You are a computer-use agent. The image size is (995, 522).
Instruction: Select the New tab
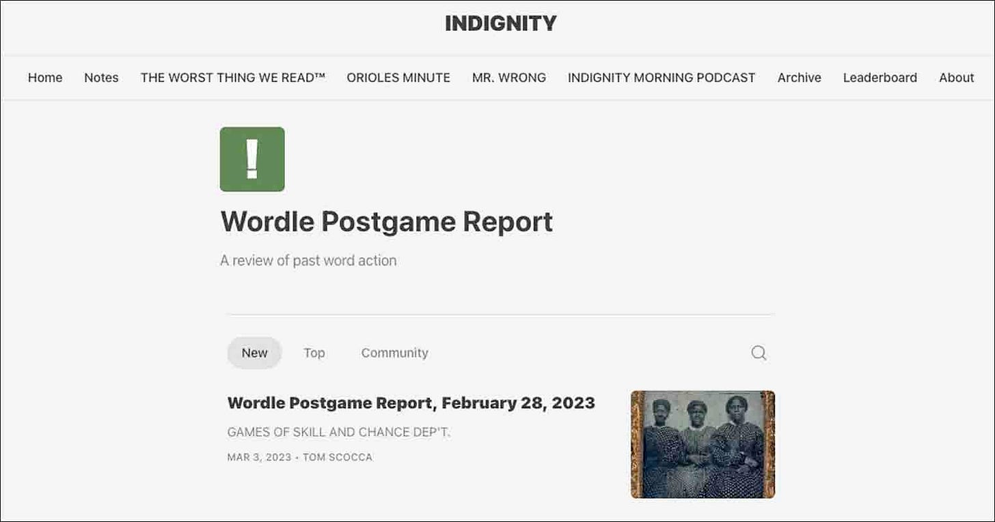click(x=254, y=353)
